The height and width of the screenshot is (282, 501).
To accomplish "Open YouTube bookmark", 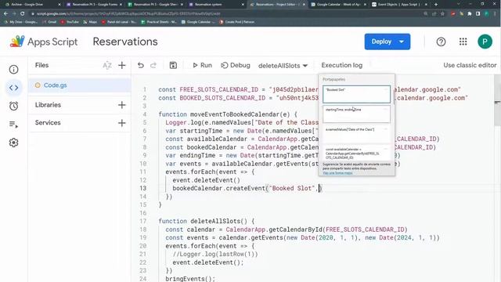I will coord(70,22).
